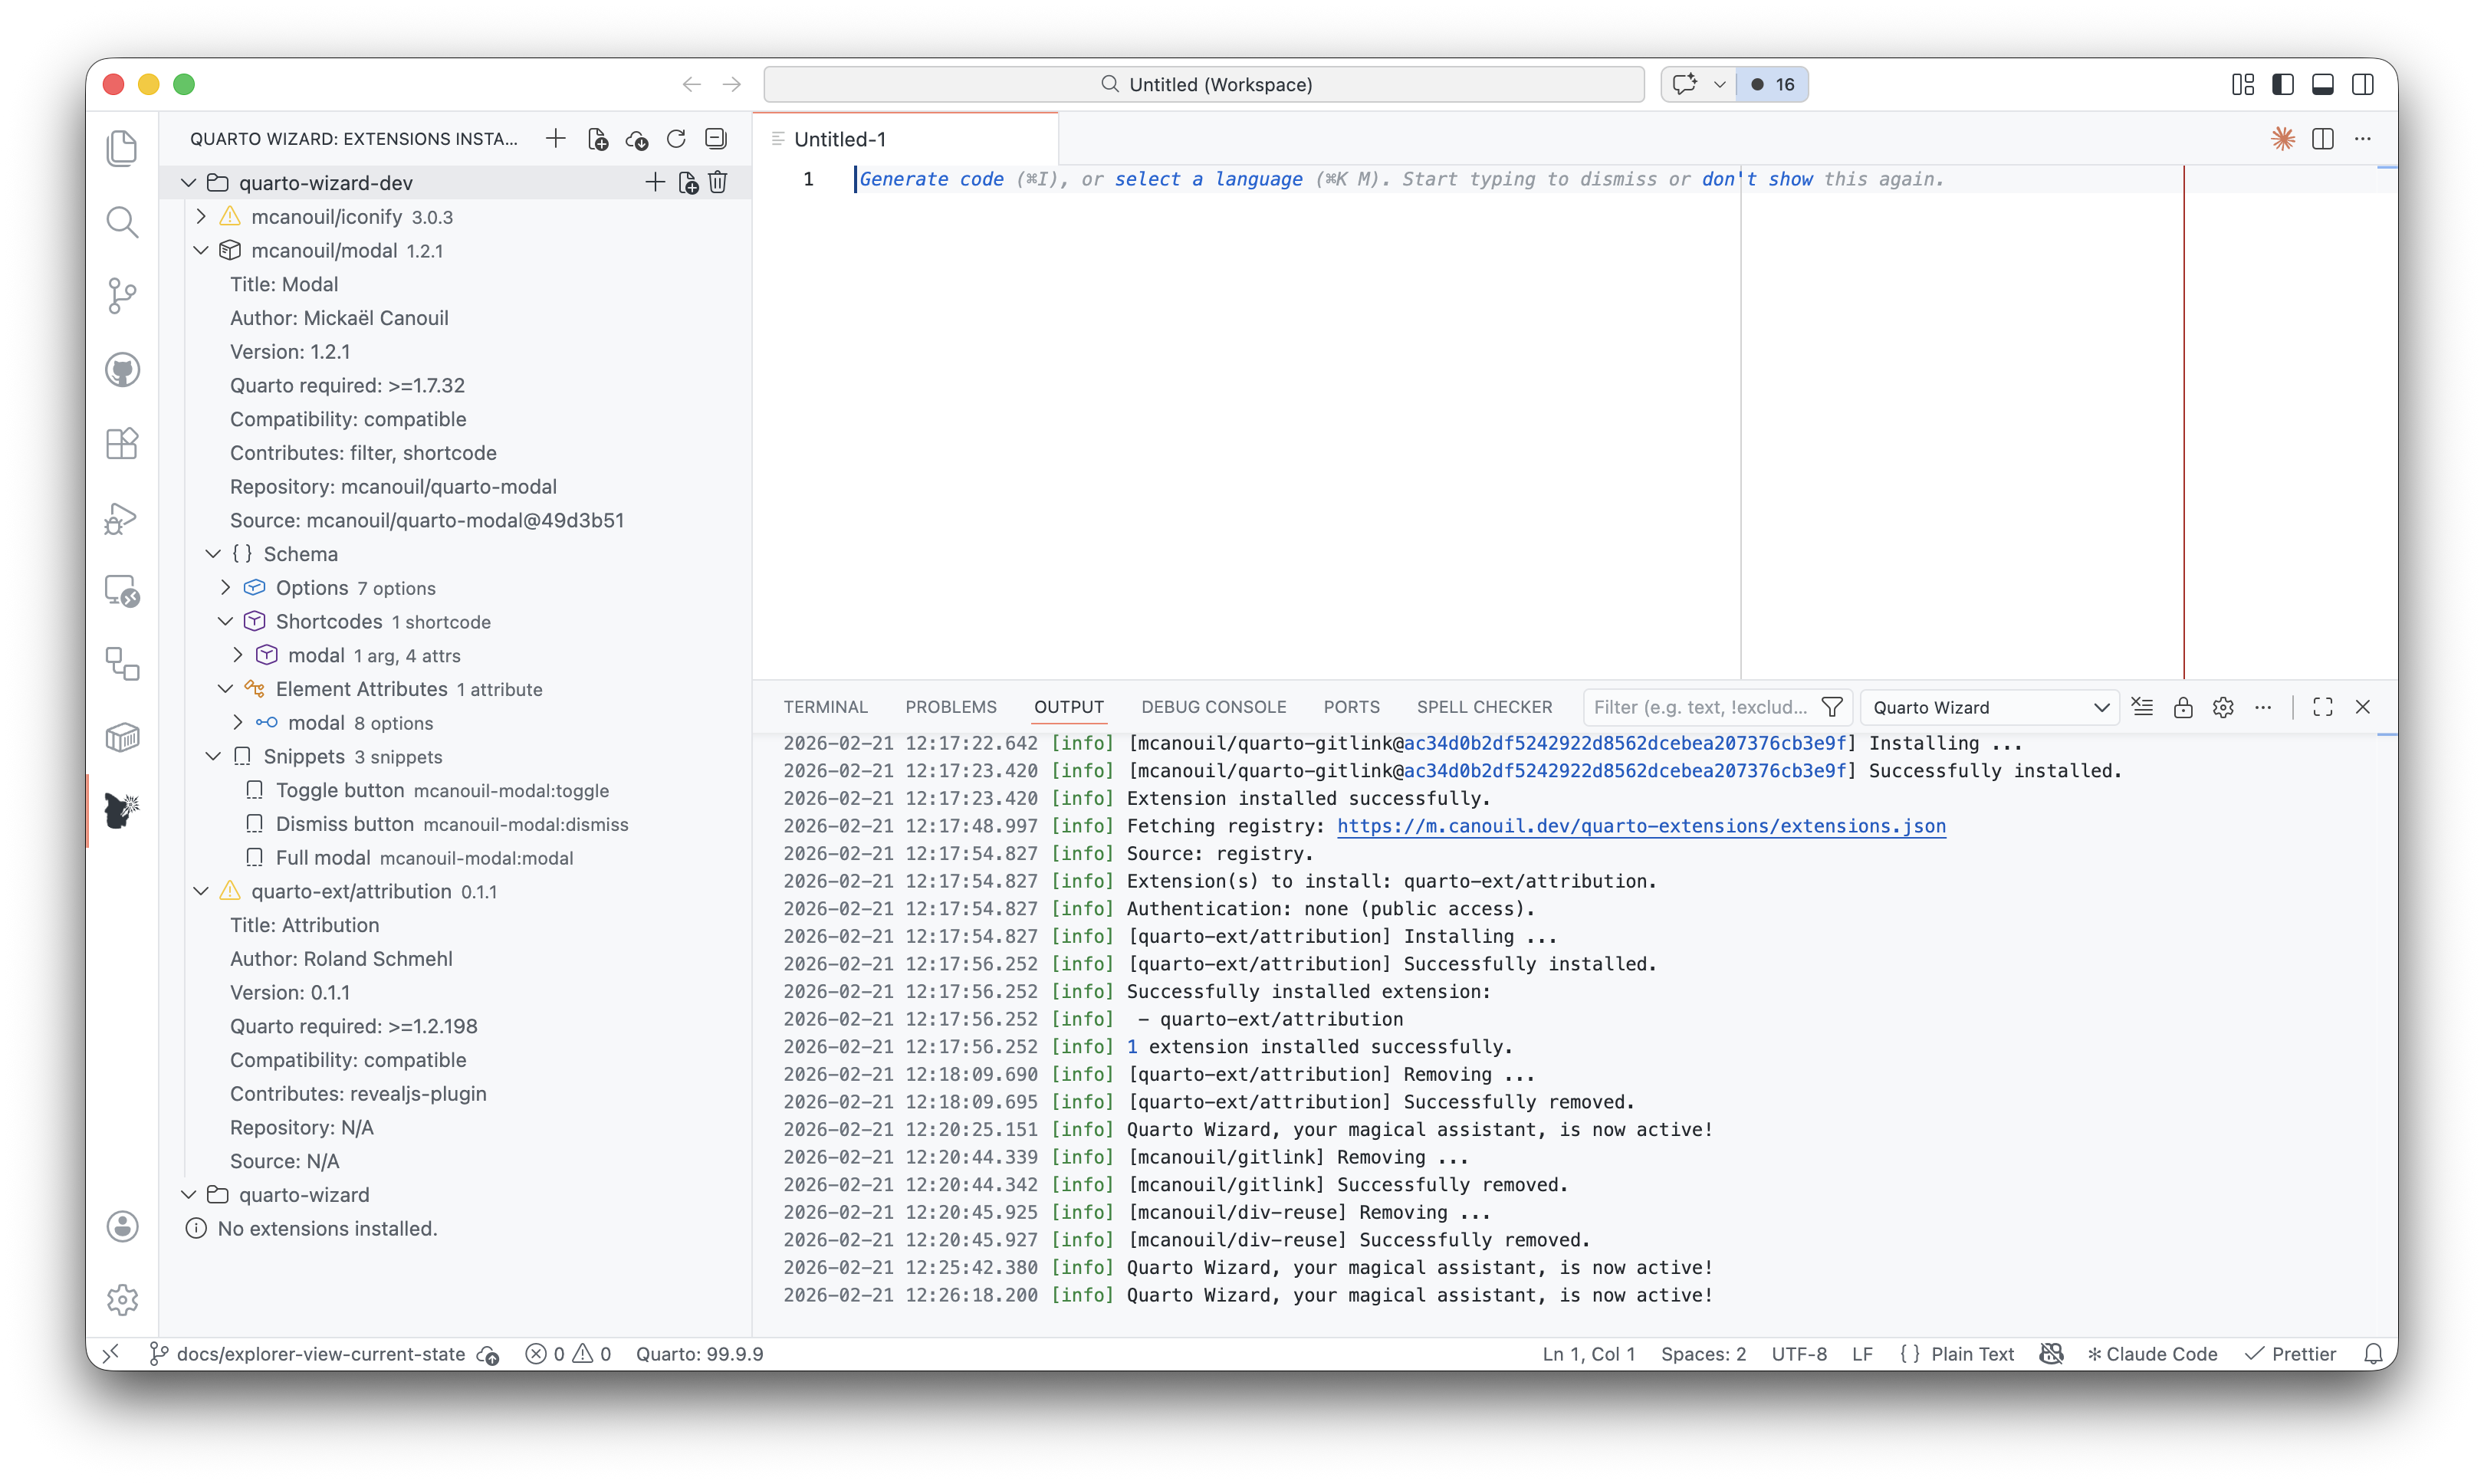Switch to the PROBLEMS tab
This screenshot has height=1484, width=2484.
pos(950,707)
